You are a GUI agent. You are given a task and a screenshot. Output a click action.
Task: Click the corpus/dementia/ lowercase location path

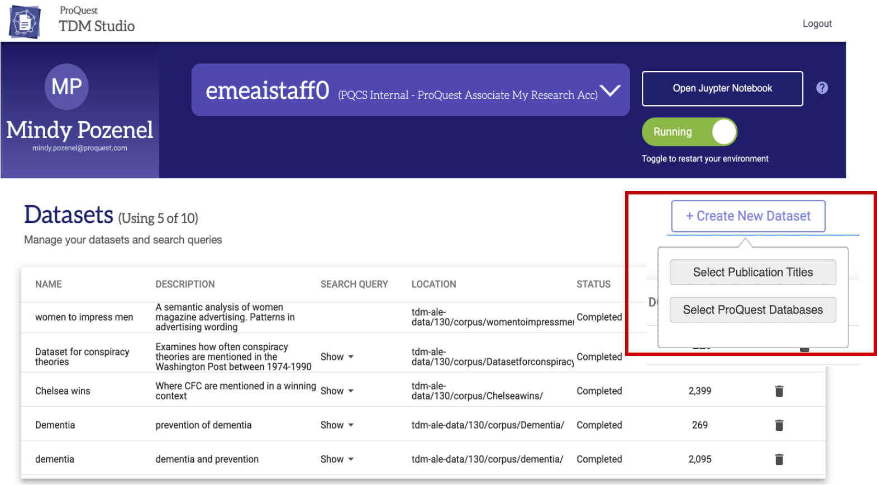(487, 459)
